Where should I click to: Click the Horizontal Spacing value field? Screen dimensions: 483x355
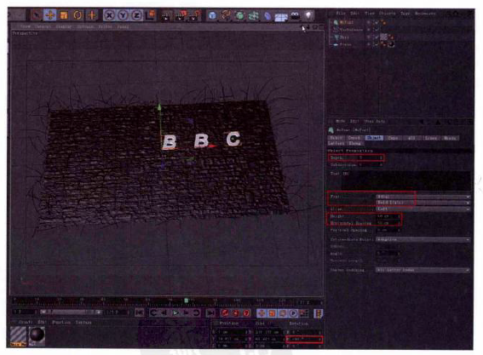(388, 222)
